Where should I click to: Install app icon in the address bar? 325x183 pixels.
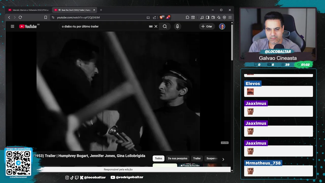click(x=148, y=17)
